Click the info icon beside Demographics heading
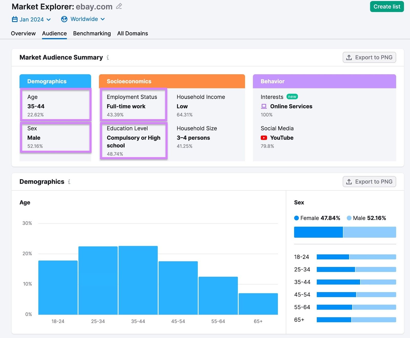 click(69, 182)
